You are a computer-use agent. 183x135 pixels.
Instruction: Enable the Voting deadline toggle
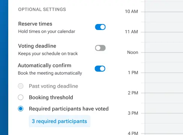pyautogui.click(x=100, y=48)
